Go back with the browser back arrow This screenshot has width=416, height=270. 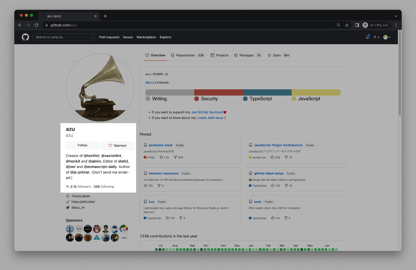click(x=20, y=25)
